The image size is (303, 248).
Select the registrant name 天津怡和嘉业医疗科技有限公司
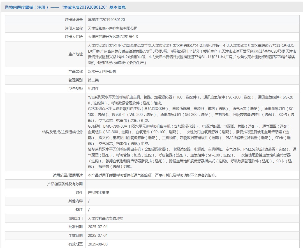113,28
